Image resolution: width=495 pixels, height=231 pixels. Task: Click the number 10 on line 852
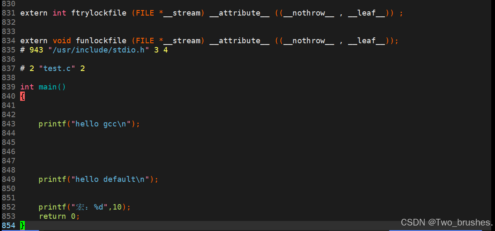click(x=117, y=207)
